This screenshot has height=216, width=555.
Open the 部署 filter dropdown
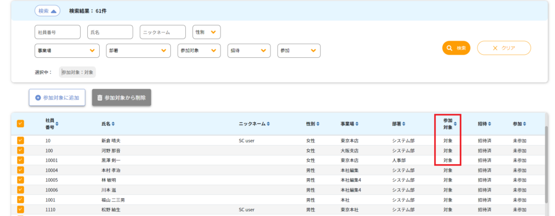[x=138, y=50]
